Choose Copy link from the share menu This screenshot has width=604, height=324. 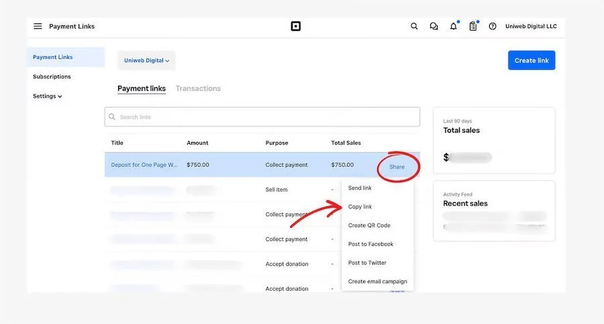[x=360, y=207]
